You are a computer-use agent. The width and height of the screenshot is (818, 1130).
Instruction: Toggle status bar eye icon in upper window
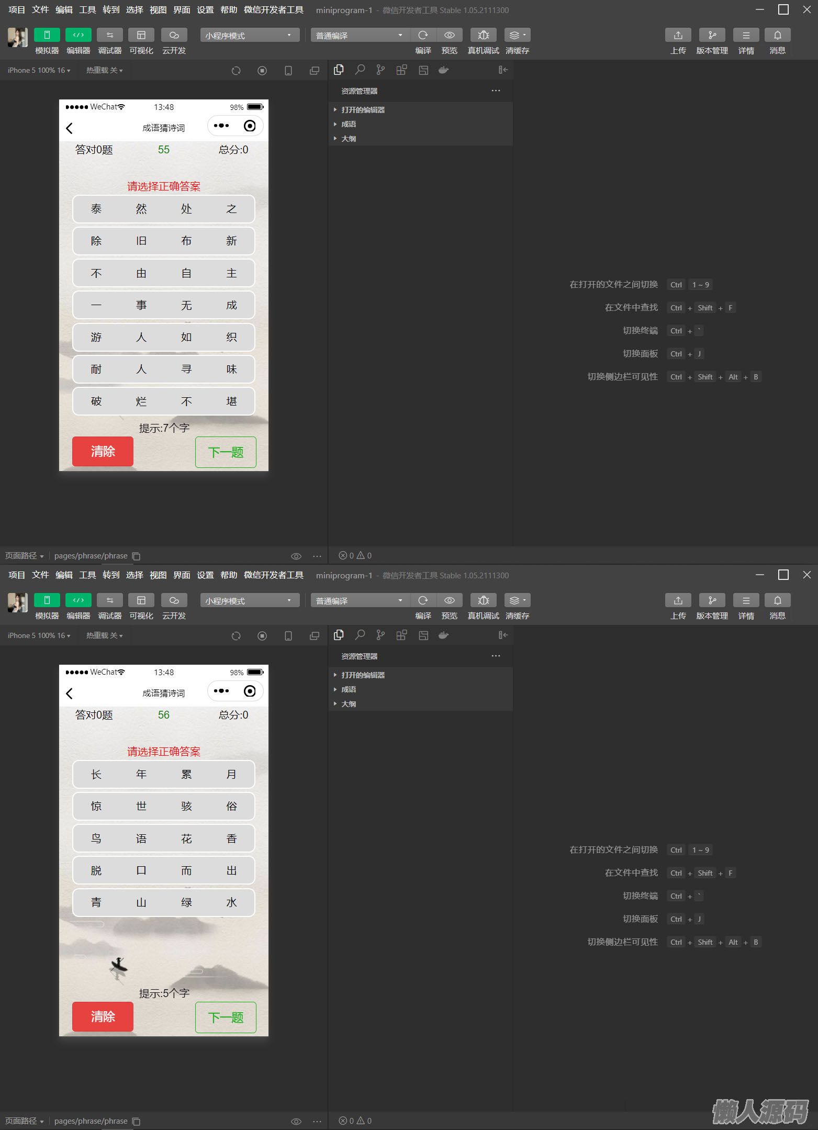click(x=296, y=556)
